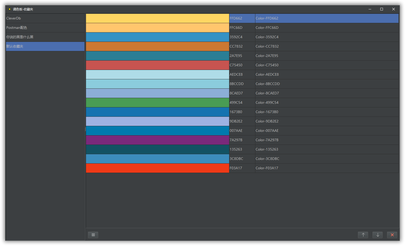Select the C75450 red swatch
Image resolution: width=405 pixels, height=246 pixels.
(157, 65)
